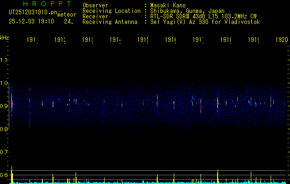The height and width of the screenshot is (184, 290).
Task: Click the 1.0 frequency axis label
Action: click(4, 83)
